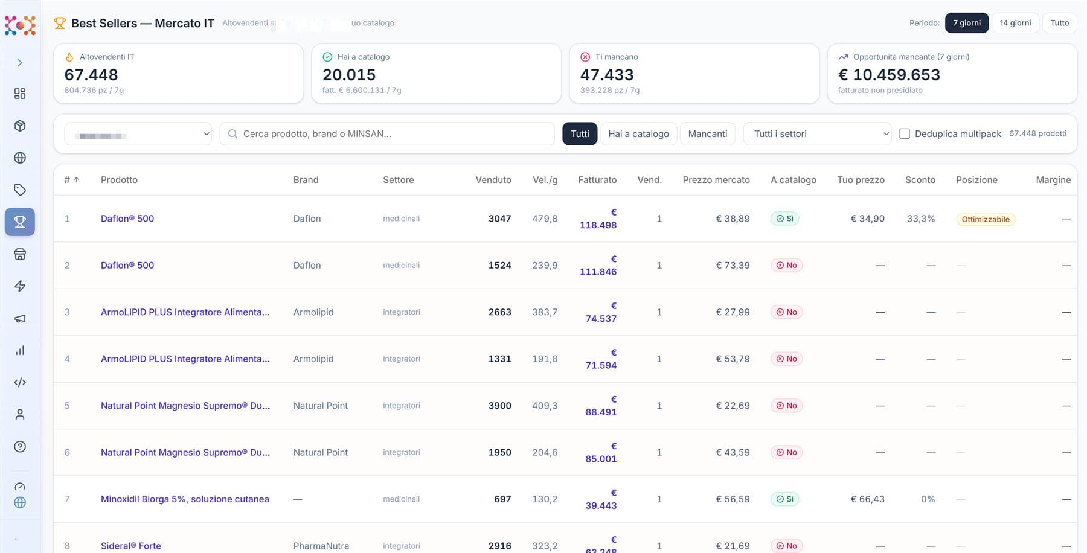Click the green check icon on Hai a catalogo card
Image resolution: width=1087 pixels, height=553 pixels.
(x=327, y=57)
